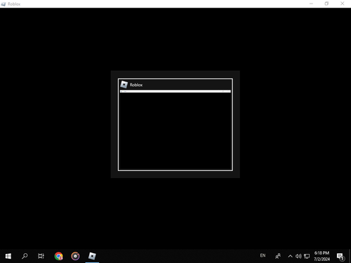Show hidden system tray icons

pos(290,256)
